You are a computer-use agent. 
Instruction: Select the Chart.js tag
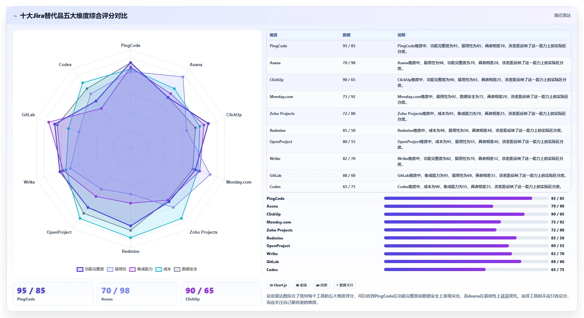278,285
